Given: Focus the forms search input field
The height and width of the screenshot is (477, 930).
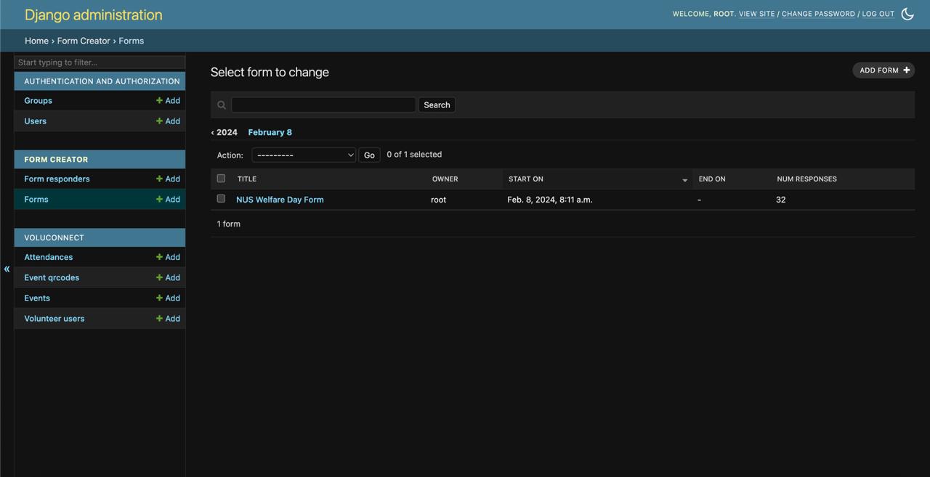Looking at the screenshot, I should 323,105.
